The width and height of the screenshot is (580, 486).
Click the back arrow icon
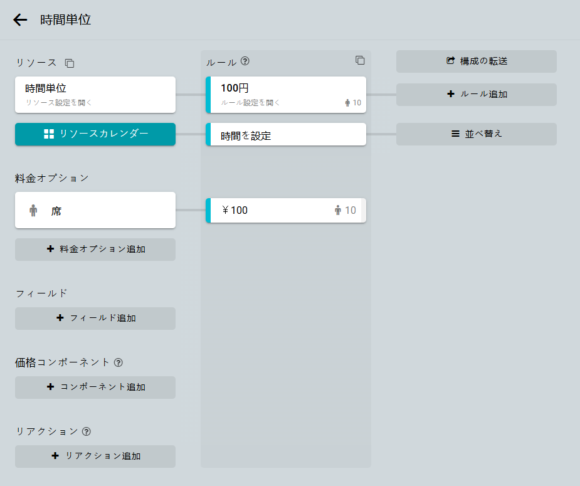click(x=20, y=19)
